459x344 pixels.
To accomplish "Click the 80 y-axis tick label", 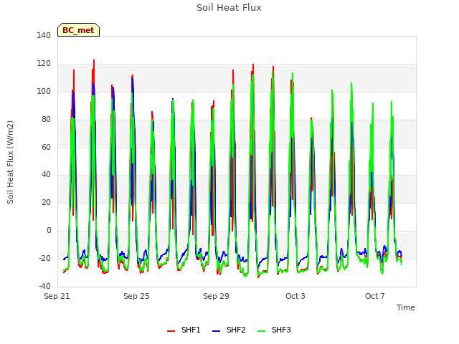I will click(x=46, y=120).
